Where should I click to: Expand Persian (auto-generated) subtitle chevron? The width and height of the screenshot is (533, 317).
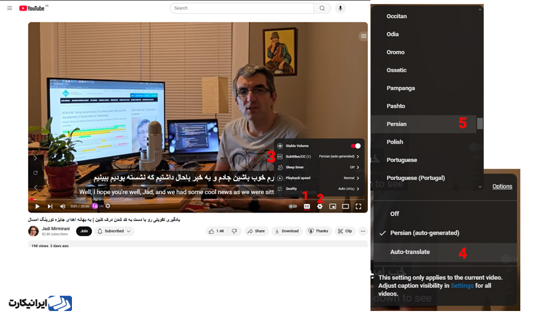[358, 156]
